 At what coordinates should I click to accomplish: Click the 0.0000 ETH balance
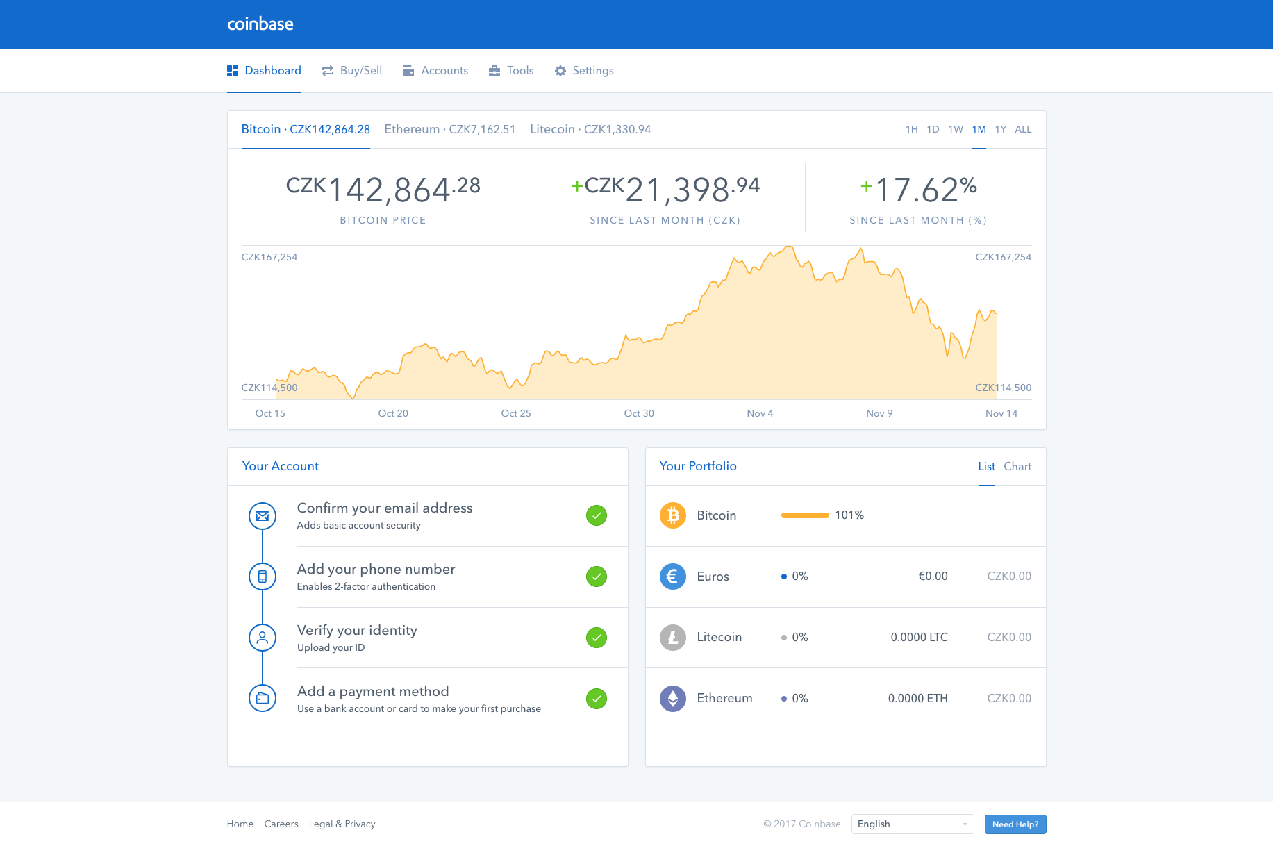point(917,699)
